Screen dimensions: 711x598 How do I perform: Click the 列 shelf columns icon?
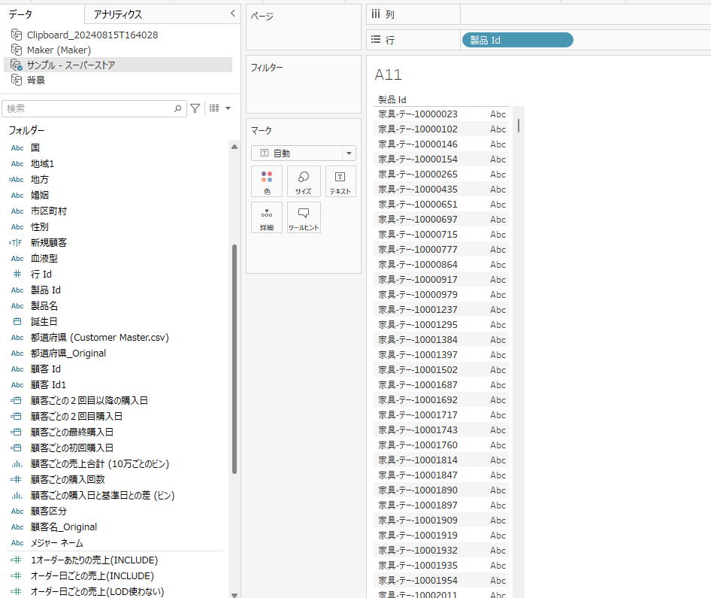(x=376, y=14)
